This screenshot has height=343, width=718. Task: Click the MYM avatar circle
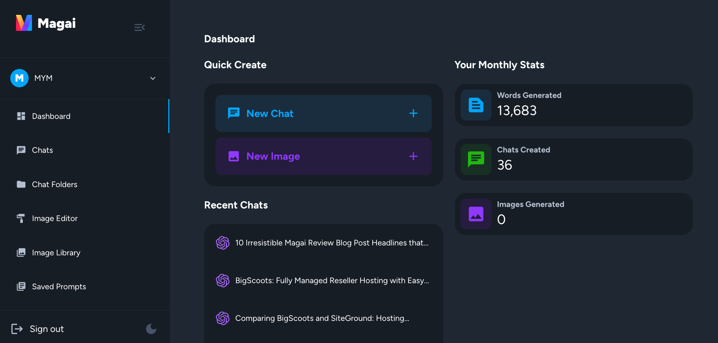(x=19, y=78)
